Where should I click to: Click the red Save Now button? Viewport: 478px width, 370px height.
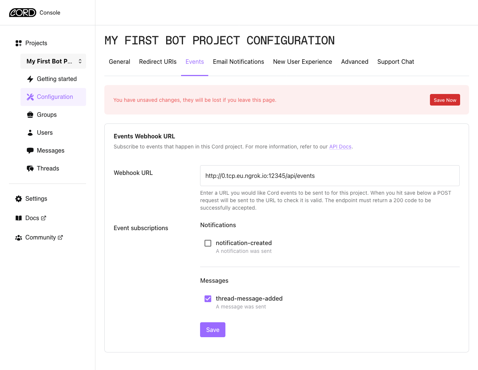point(445,100)
